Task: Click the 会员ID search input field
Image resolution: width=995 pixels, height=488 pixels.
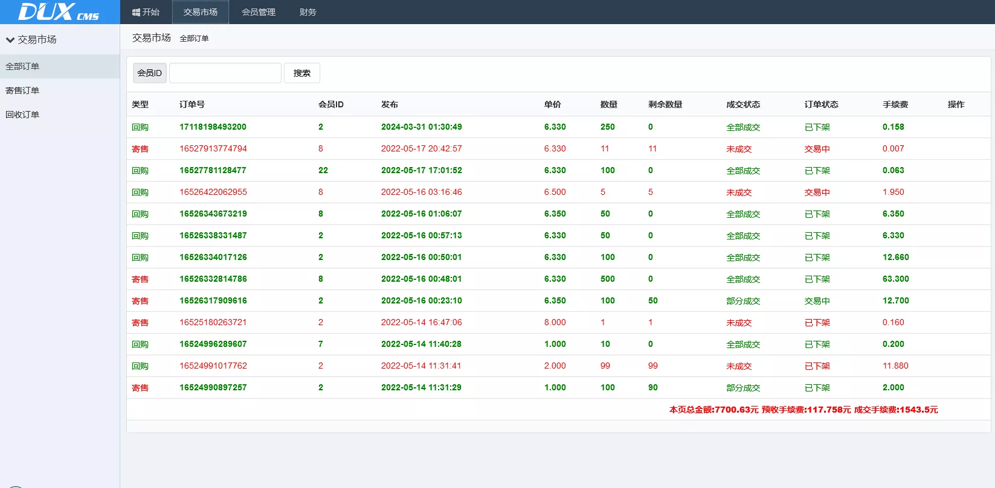Action: tap(225, 73)
